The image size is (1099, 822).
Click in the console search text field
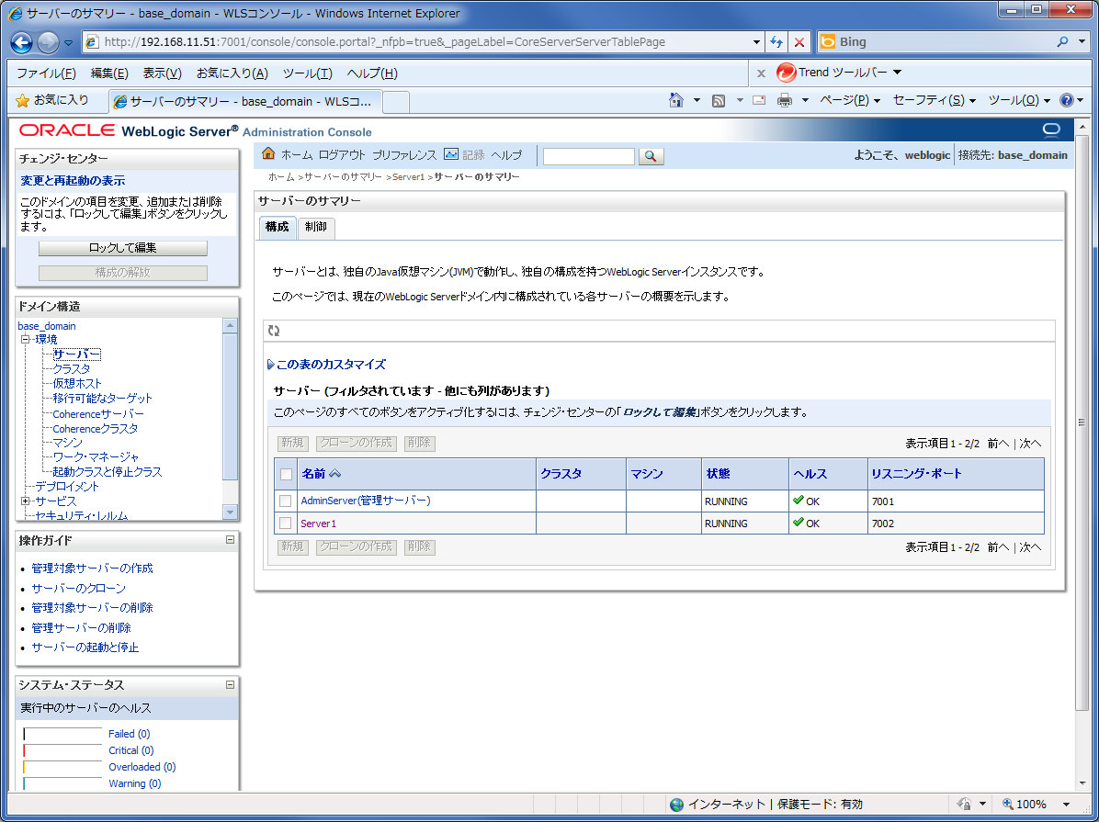tap(589, 156)
